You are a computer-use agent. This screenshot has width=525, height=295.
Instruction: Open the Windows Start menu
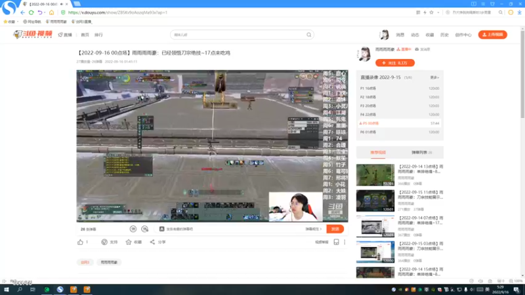(x=7, y=290)
